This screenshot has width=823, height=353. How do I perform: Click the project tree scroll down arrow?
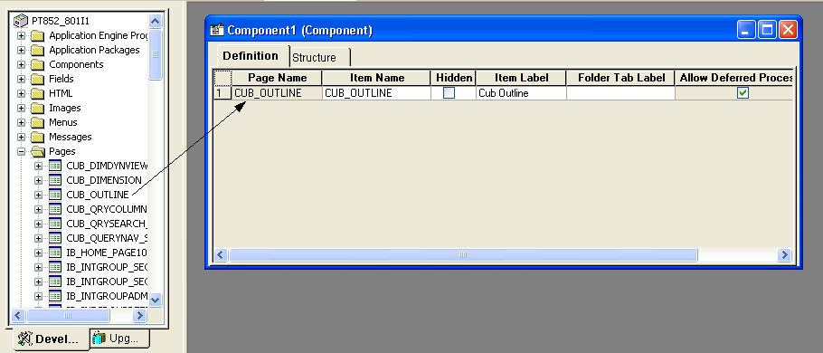tap(155, 300)
